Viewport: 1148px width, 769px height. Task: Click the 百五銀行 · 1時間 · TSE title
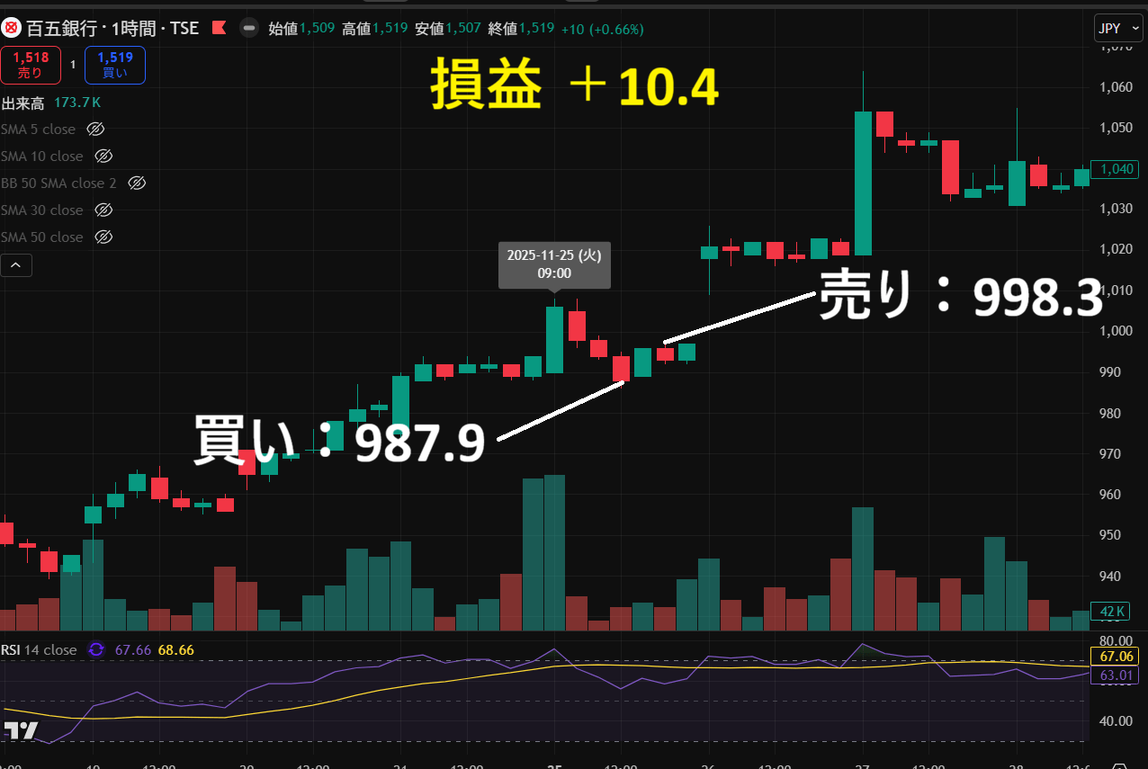(112, 28)
